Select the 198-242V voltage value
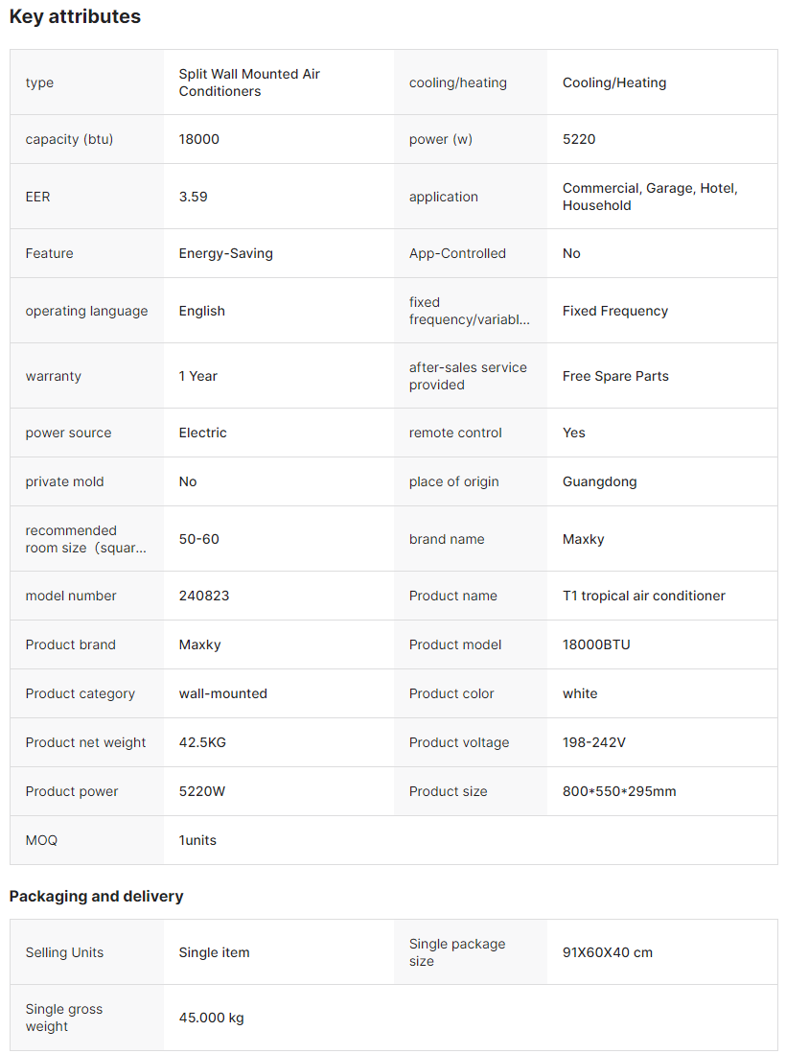 pyautogui.click(x=593, y=742)
